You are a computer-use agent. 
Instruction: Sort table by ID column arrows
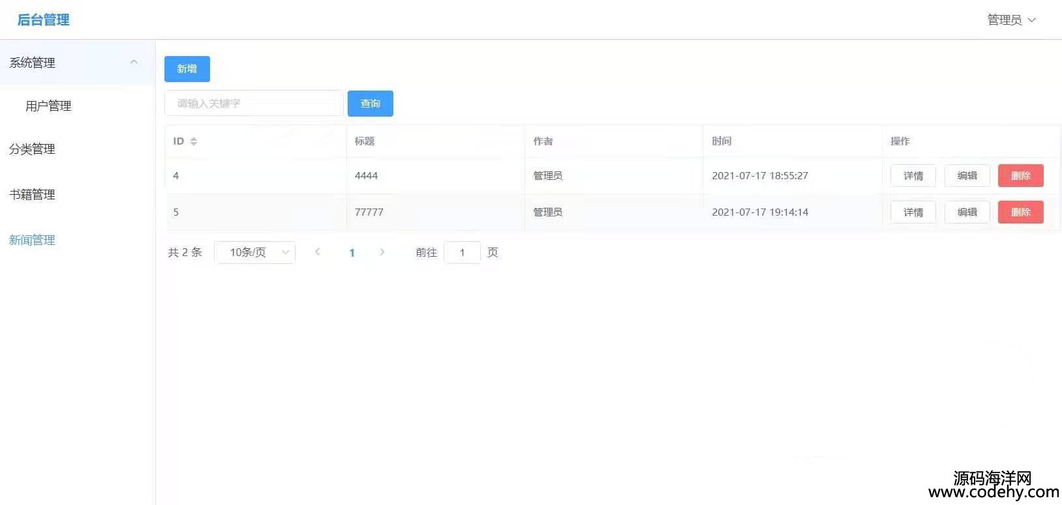193,141
